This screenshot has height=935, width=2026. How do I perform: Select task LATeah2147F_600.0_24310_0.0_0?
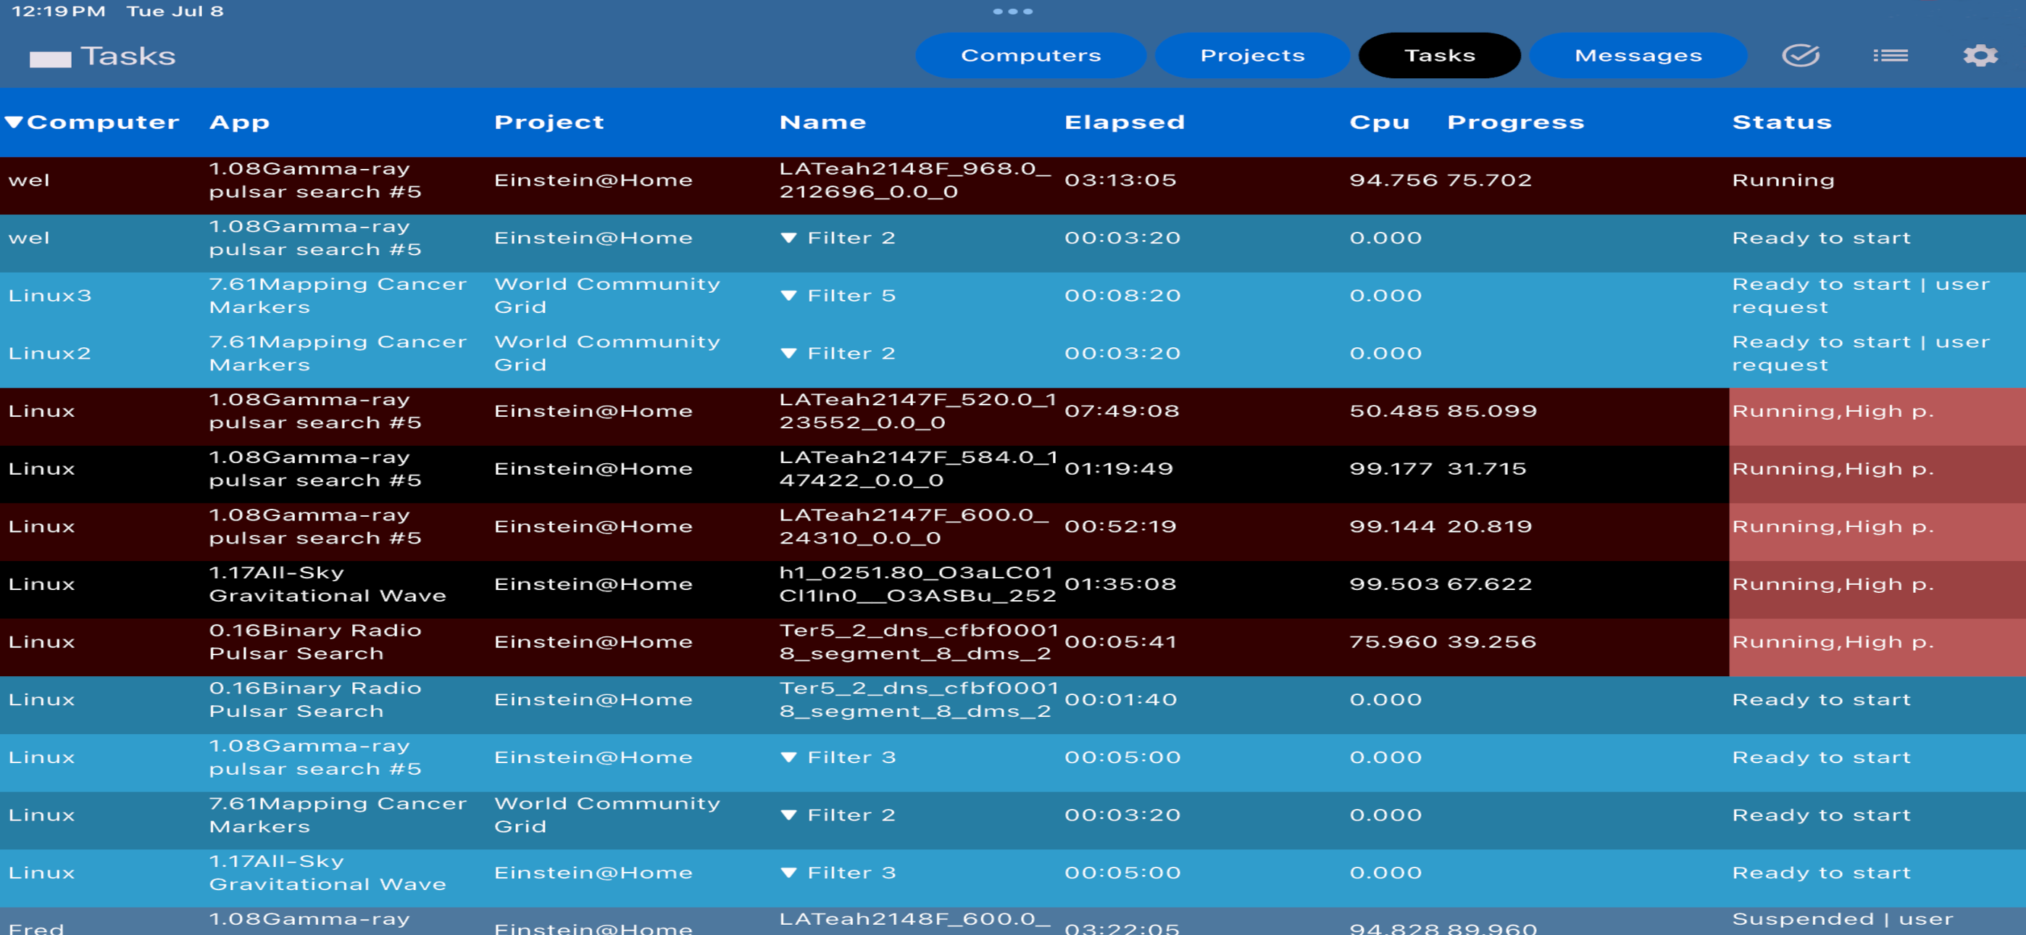914,526
